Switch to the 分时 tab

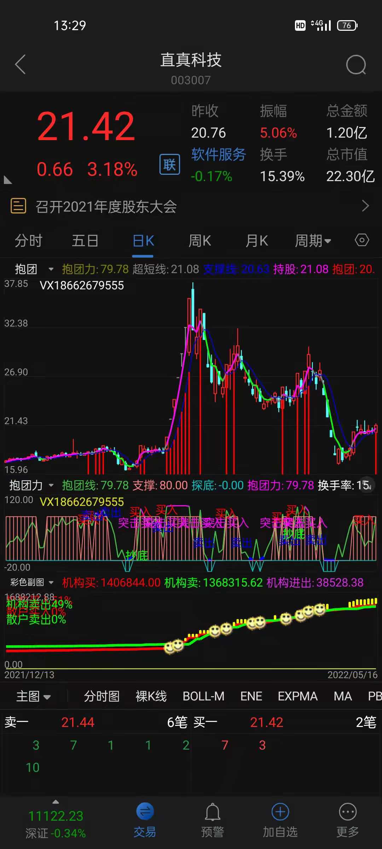[x=28, y=241]
